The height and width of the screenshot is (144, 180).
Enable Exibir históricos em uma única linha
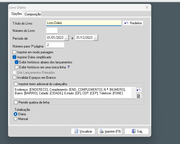coord(17,67)
